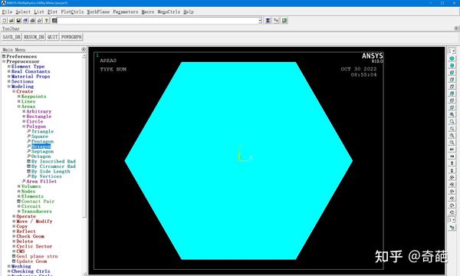This screenshot has height=276, width=460.
Task: Select the Square polygon item
Action: (40, 136)
